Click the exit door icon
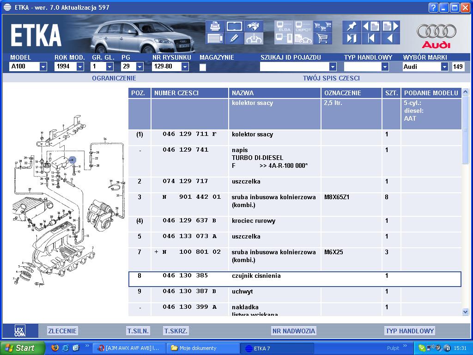 pos(352,38)
